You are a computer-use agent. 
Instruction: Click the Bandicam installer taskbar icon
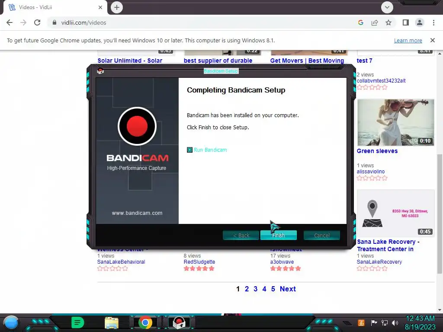(179, 322)
